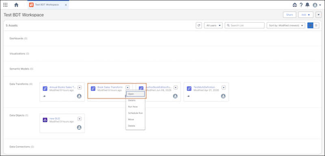Click the Test BDT Workspace page heading
Viewport: 325px width, 156px height.
[x=24, y=15]
